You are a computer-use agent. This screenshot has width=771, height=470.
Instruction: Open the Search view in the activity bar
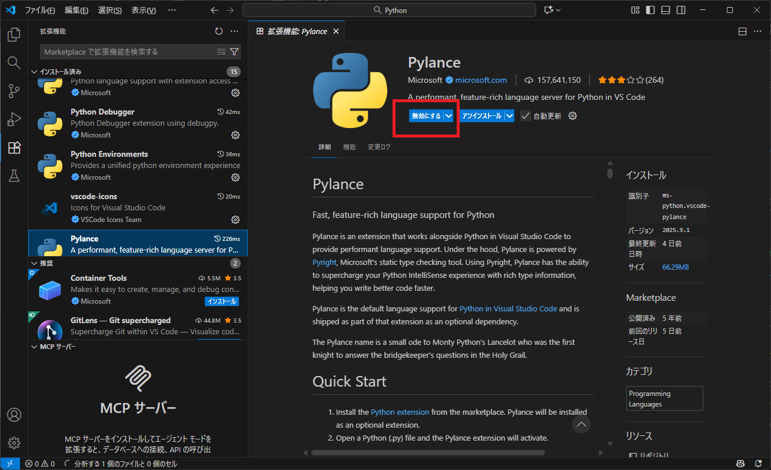coord(14,62)
